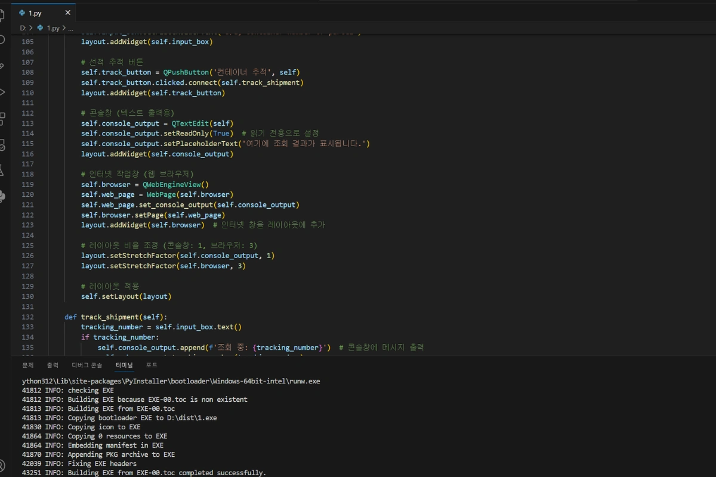Viewport: 716px width, 477px height.
Task: Expand the 1.py breadcrumb segment
Action: [53, 28]
